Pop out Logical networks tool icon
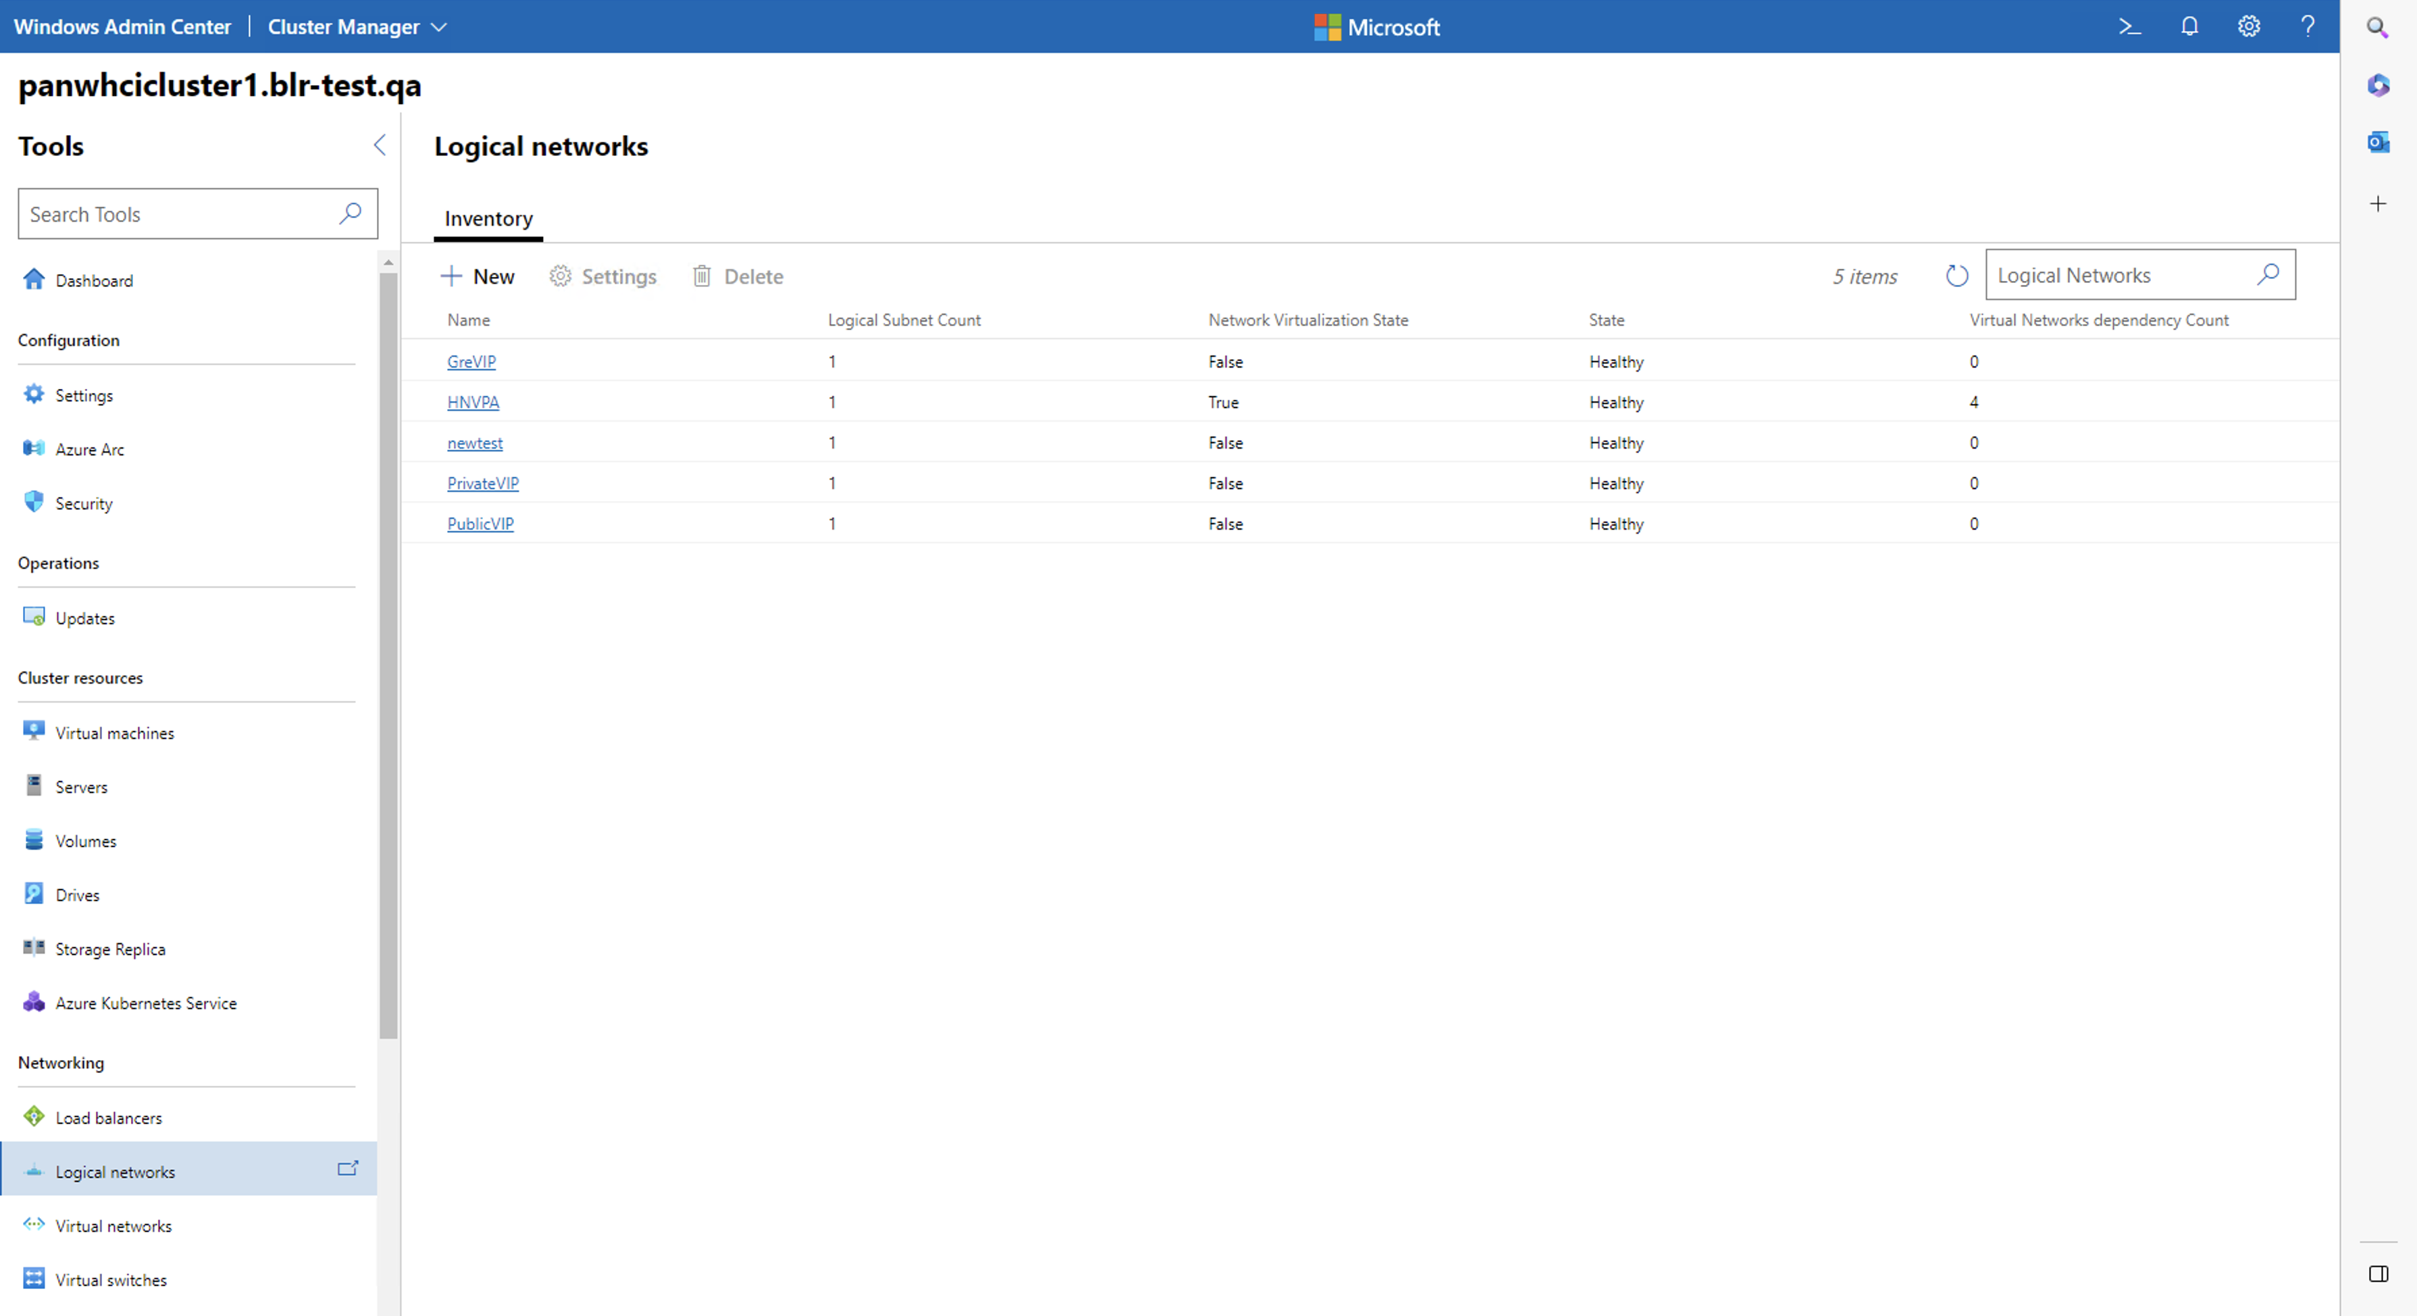 [x=347, y=1169]
